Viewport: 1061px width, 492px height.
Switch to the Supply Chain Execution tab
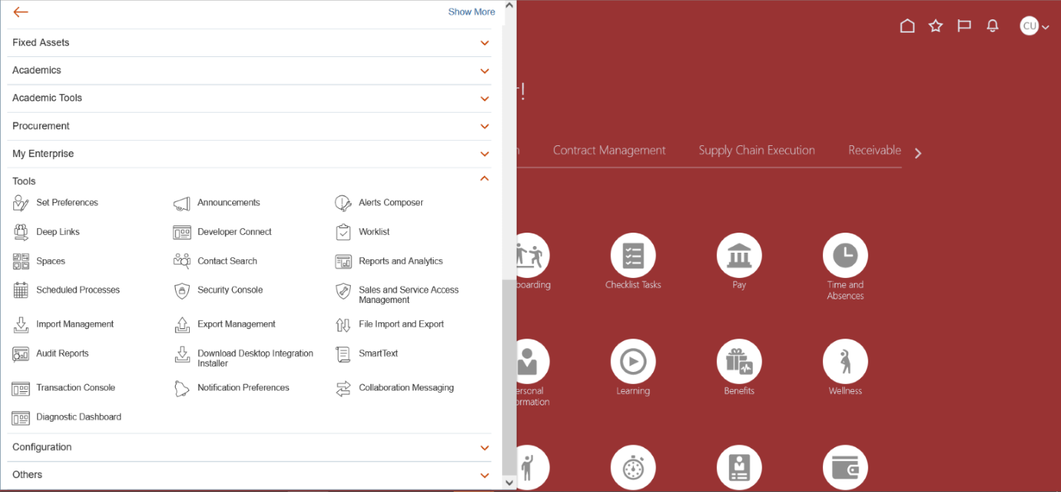[756, 150]
